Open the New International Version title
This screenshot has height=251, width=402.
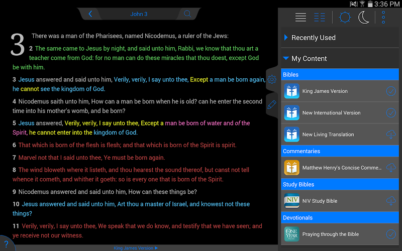(331, 112)
